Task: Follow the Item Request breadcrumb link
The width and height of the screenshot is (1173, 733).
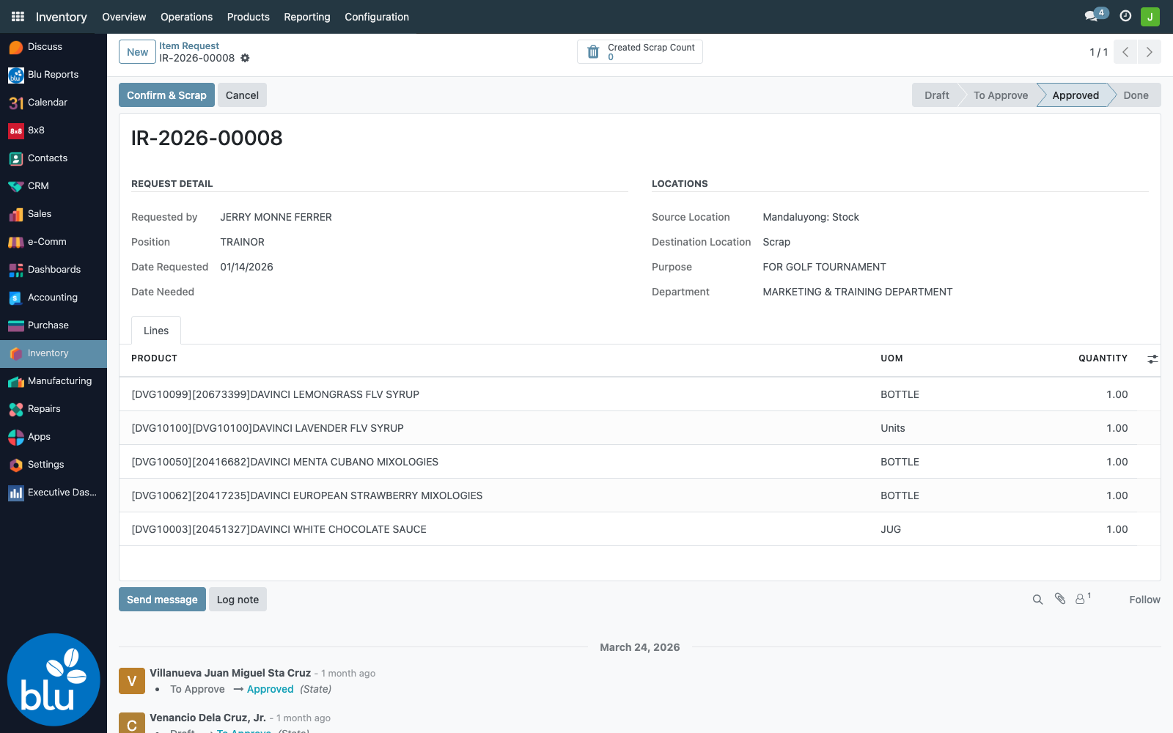Action: 189,45
